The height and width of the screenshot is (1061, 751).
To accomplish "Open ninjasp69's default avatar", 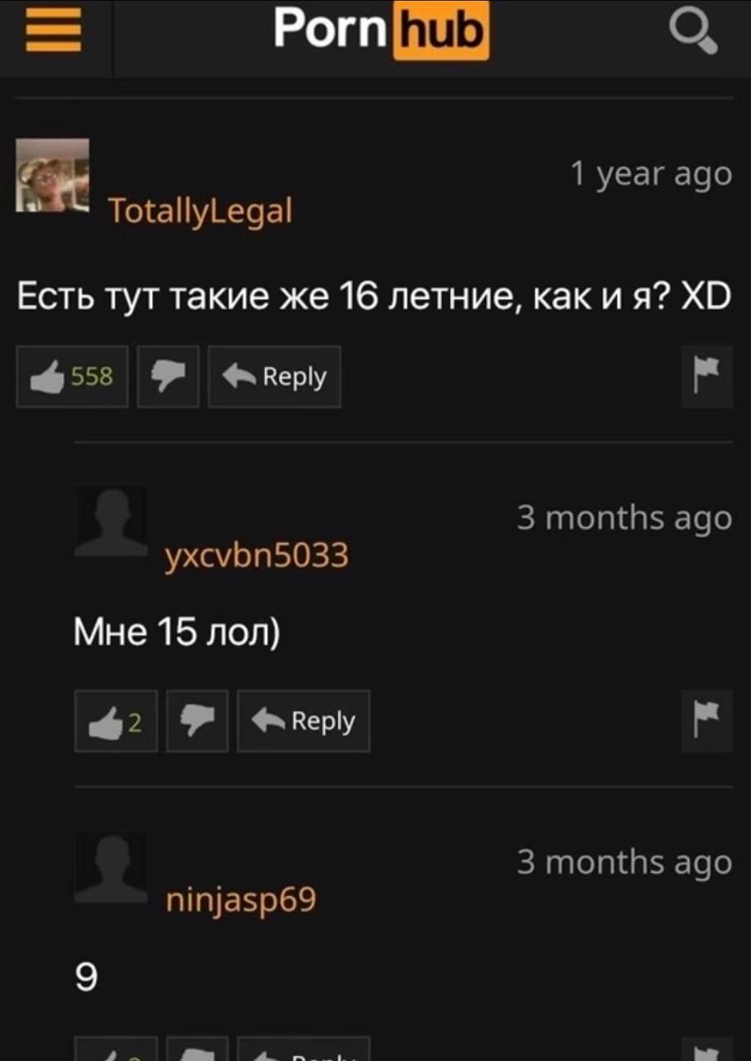I will [x=111, y=866].
